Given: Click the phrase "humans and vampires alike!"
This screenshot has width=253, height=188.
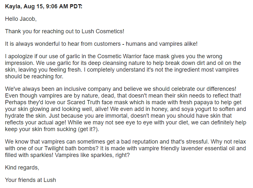Looking at the screenshot, I should coord(161,44).
